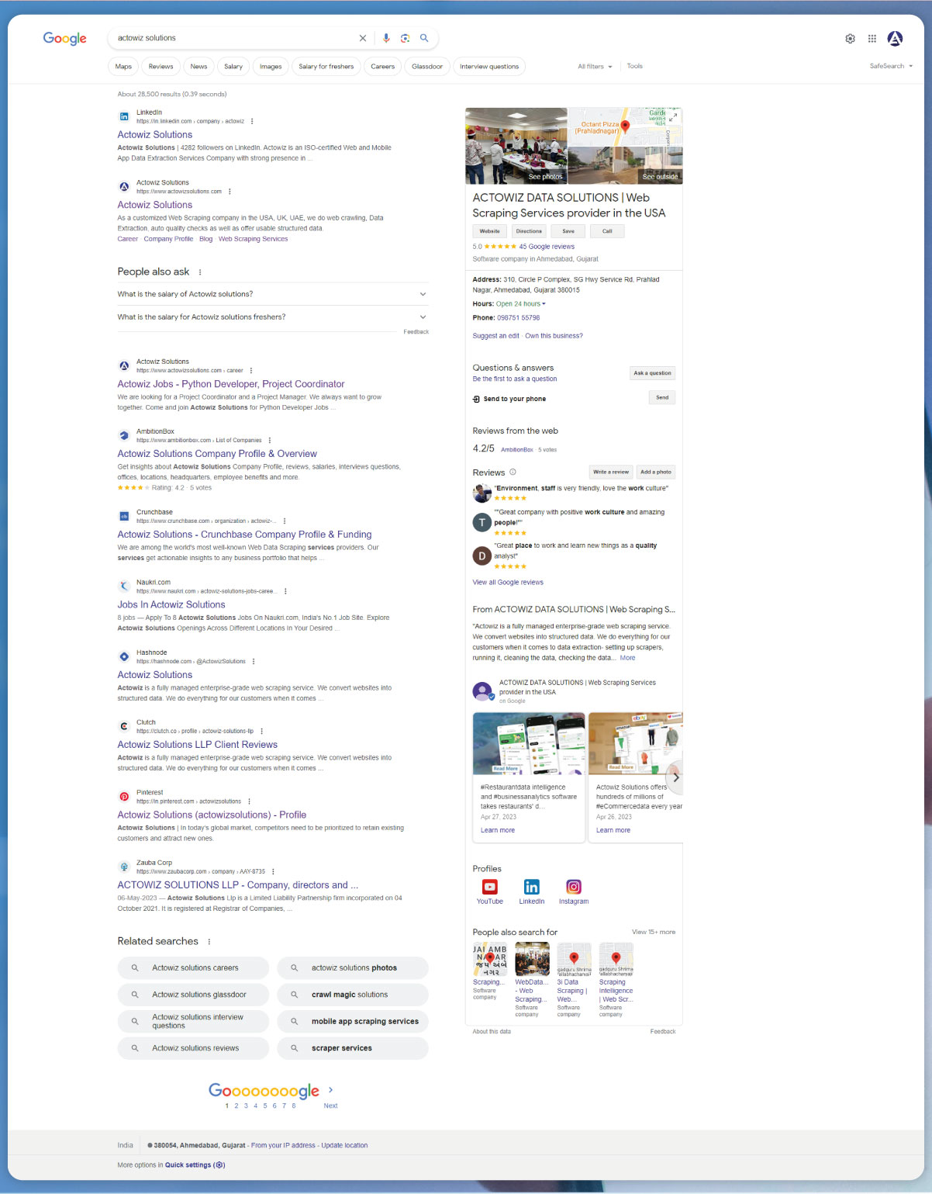Open three-dot menu beside Crunchbase result URL
Screen dimensions: 932x1194
[x=285, y=521]
